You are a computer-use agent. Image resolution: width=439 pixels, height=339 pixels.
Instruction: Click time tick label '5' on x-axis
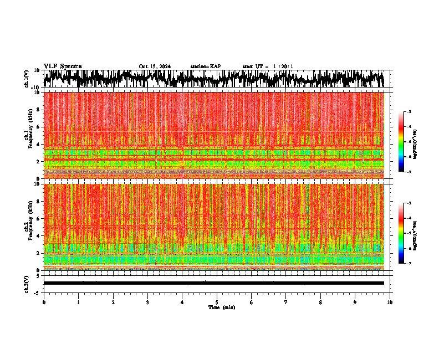pos(217,302)
